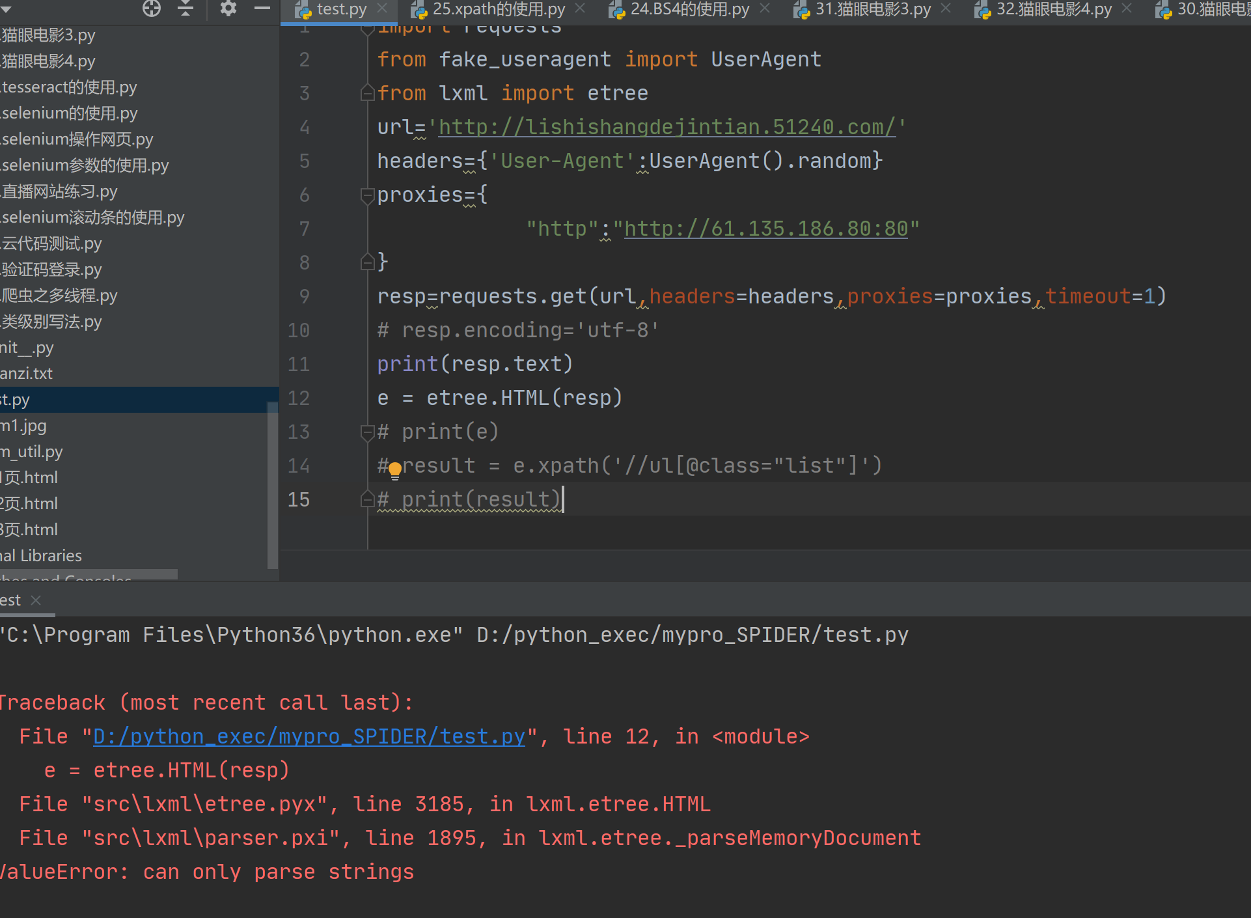Collapse comment block fold at line 13
This screenshot has height=918, width=1251.
[367, 432]
